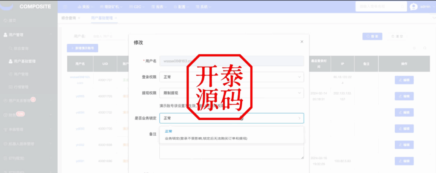436x173 pixels.
Task: Open the C2C top menu
Action: [137, 7]
